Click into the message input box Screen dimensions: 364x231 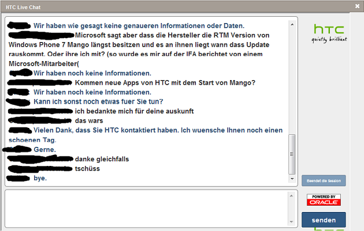coord(146,209)
